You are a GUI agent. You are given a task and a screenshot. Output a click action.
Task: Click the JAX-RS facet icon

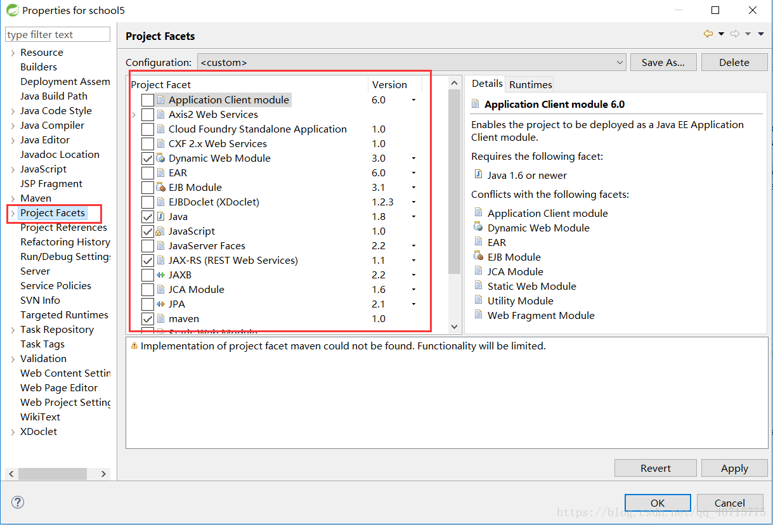coord(160,260)
